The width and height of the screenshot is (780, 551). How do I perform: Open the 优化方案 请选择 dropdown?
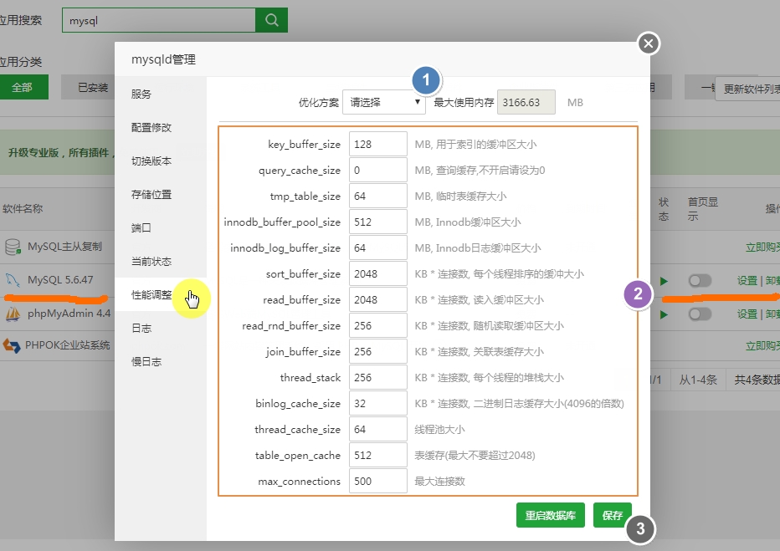[x=384, y=101]
